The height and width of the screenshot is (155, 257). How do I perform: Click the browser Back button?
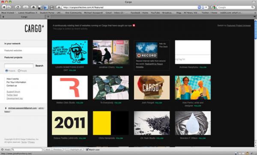pos(4,7)
